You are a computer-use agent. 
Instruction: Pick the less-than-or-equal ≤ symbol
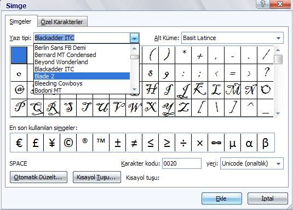[151, 143]
